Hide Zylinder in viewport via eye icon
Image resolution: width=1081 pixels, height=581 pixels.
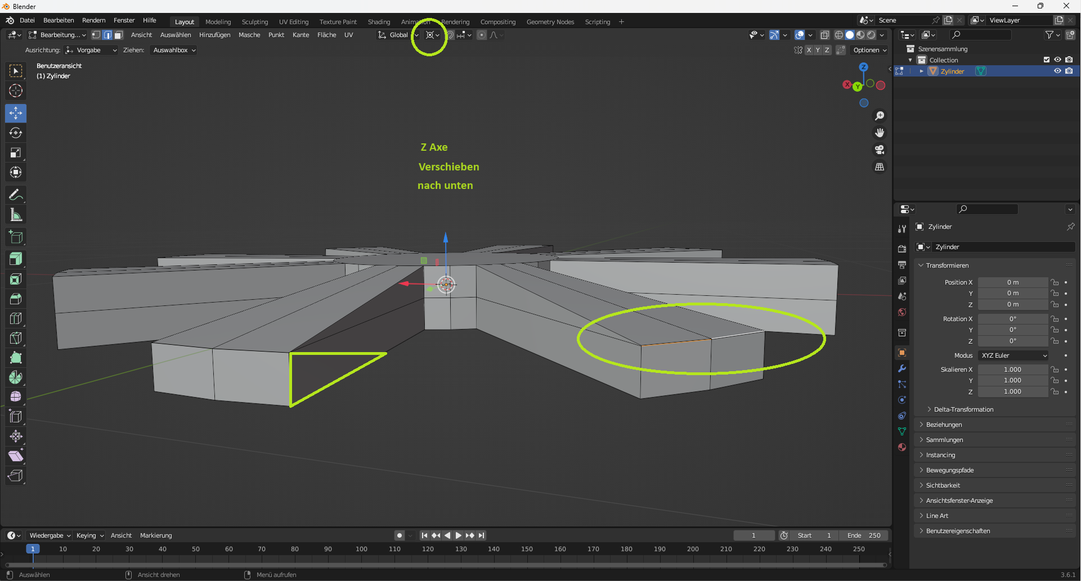1057,71
